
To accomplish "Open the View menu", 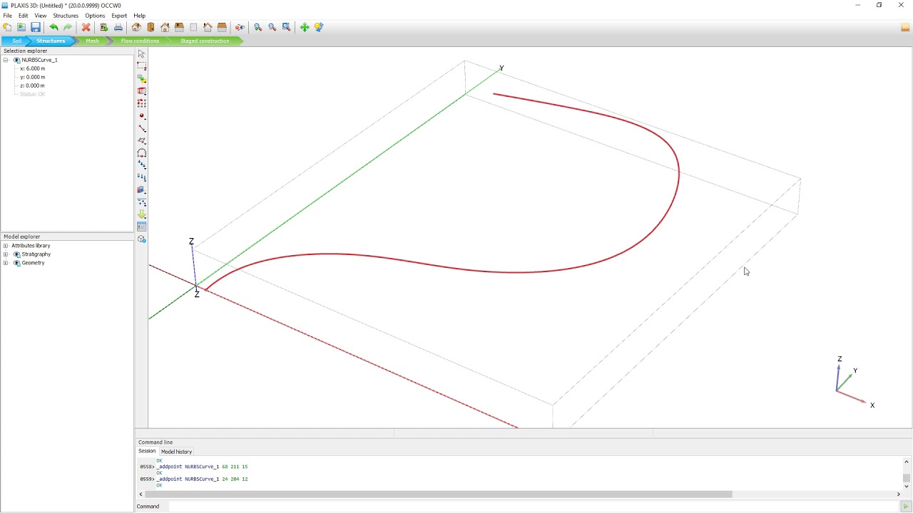I will pyautogui.click(x=41, y=16).
